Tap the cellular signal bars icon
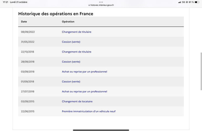 click(x=180, y=2)
